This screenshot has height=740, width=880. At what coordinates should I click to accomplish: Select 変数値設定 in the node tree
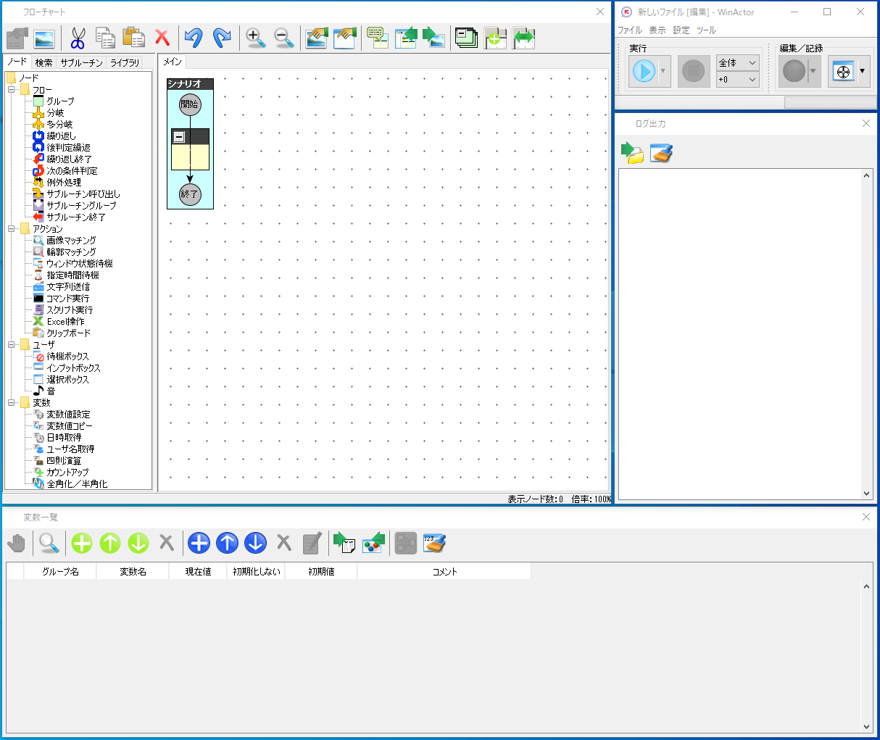point(68,415)
